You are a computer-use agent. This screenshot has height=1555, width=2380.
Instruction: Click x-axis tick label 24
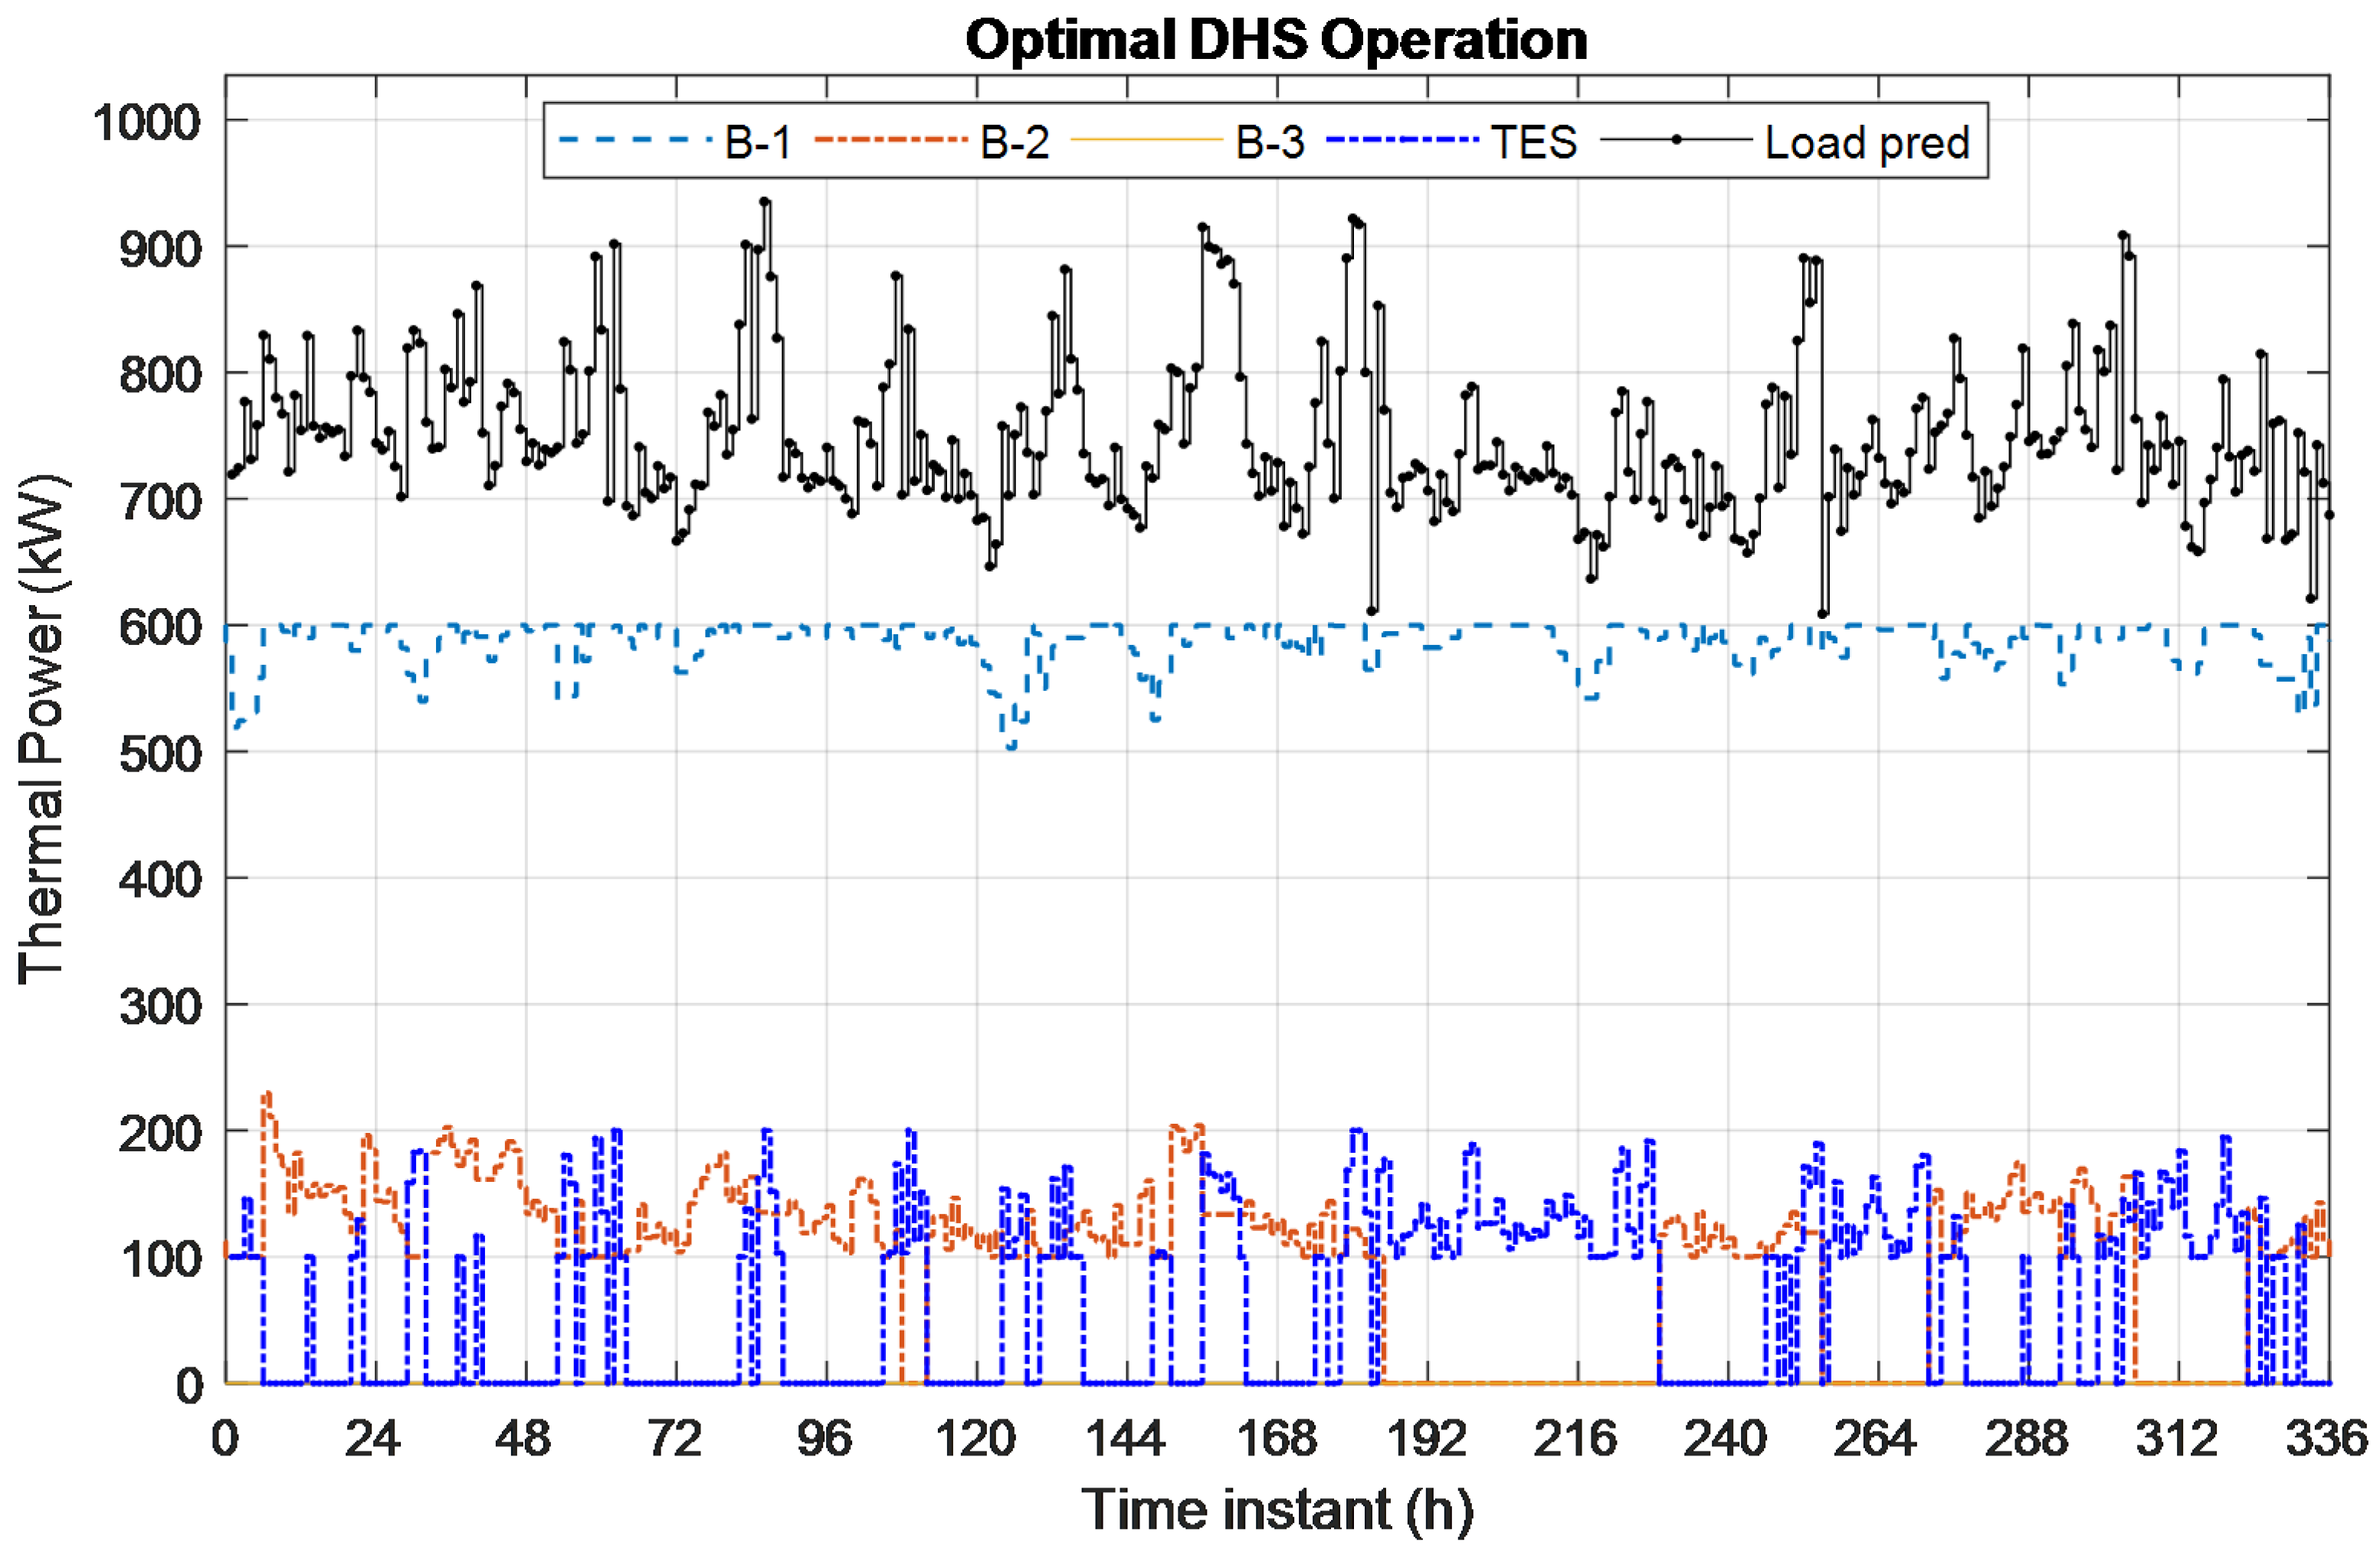[x=373, y=1439]
